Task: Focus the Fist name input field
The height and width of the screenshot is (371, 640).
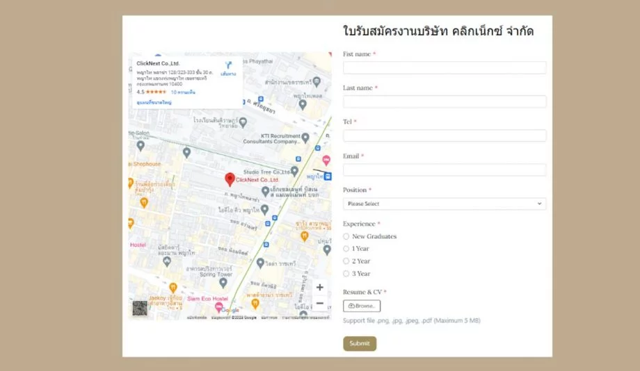Action: click(x=445, y=67)
